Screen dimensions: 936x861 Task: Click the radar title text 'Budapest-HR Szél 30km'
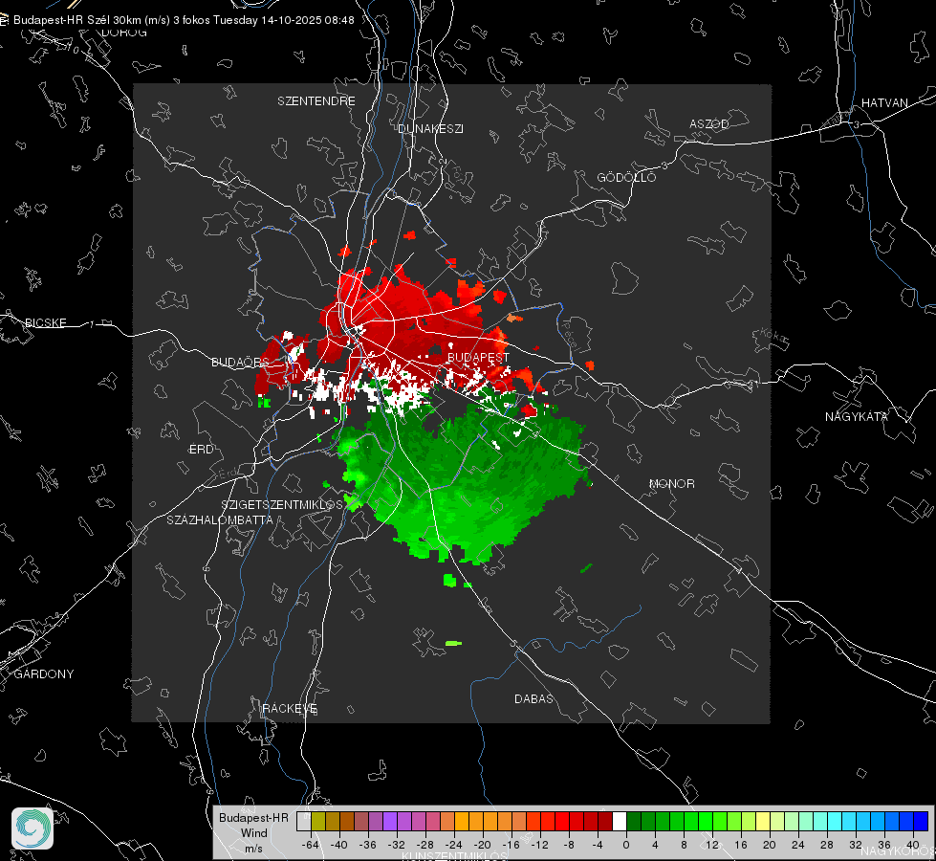77,20
